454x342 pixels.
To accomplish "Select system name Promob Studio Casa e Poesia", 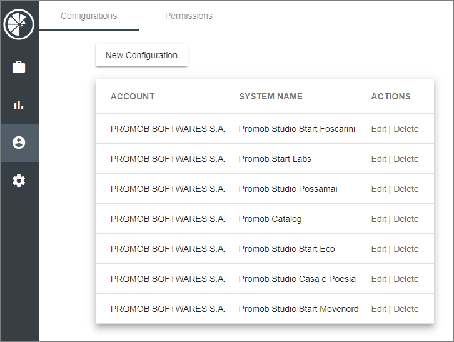I will click(297, 279).
